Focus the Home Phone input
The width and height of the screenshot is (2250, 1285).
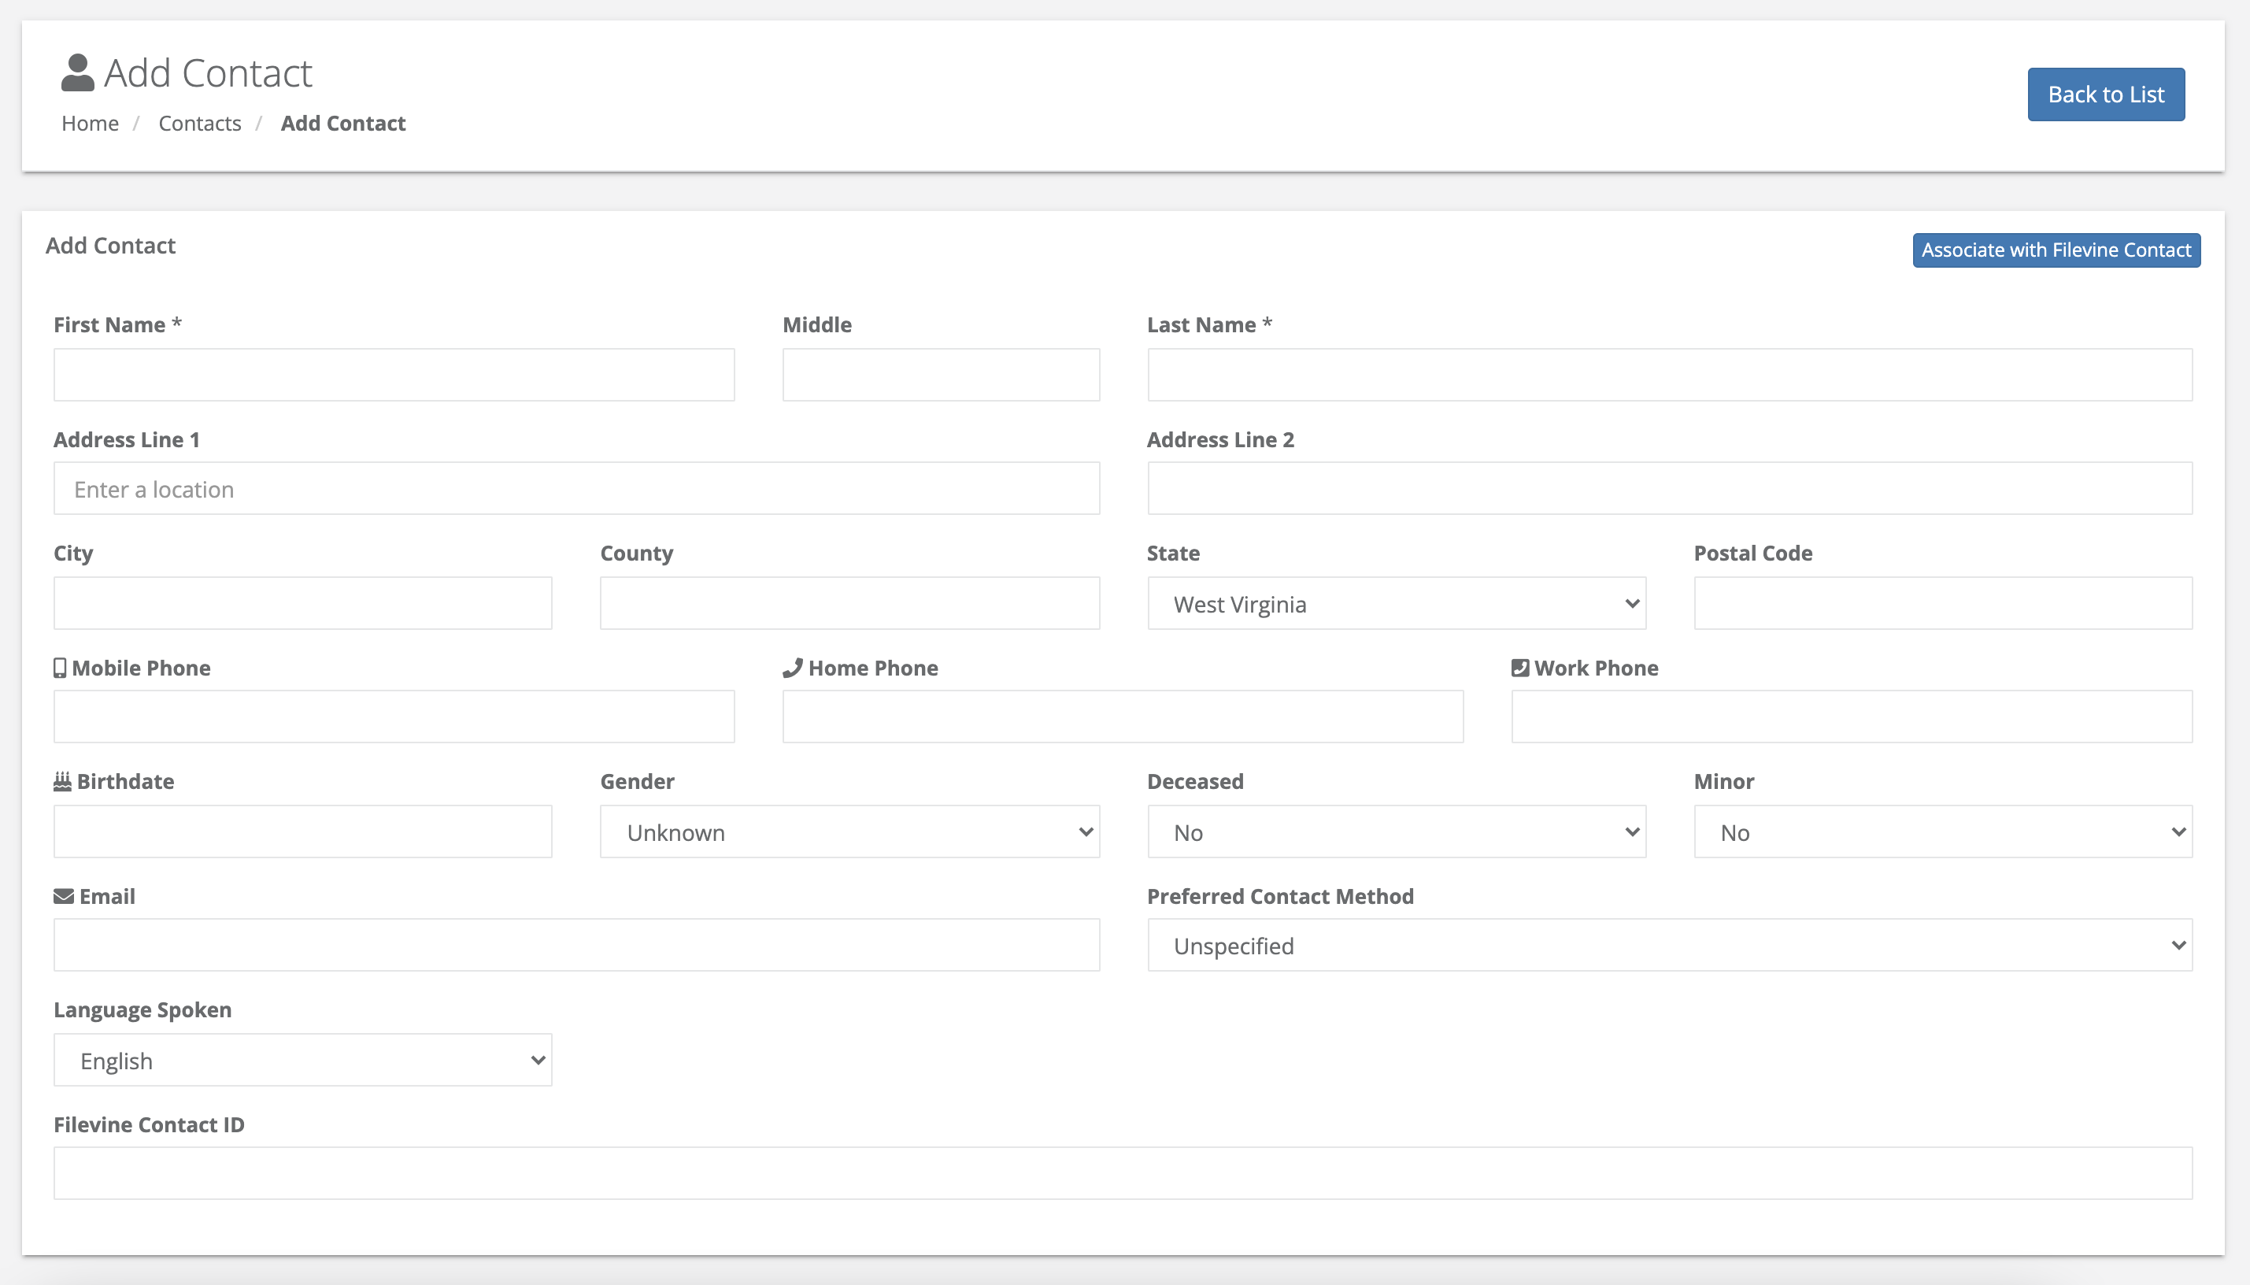(1123, 717)
